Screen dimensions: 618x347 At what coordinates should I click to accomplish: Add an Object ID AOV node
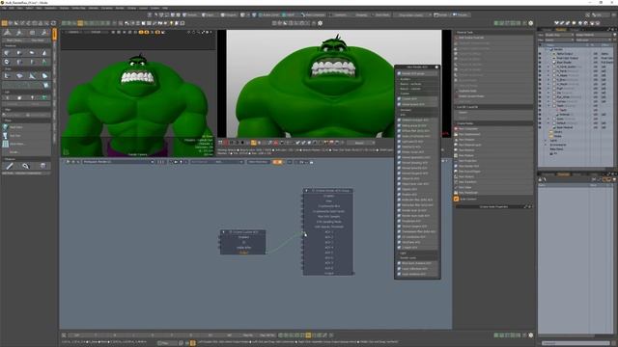click(x=417, y=178)
